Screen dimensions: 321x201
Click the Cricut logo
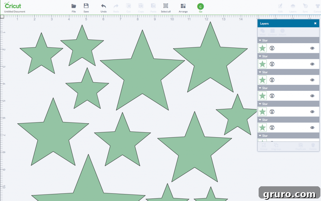(x=13, y=5)
